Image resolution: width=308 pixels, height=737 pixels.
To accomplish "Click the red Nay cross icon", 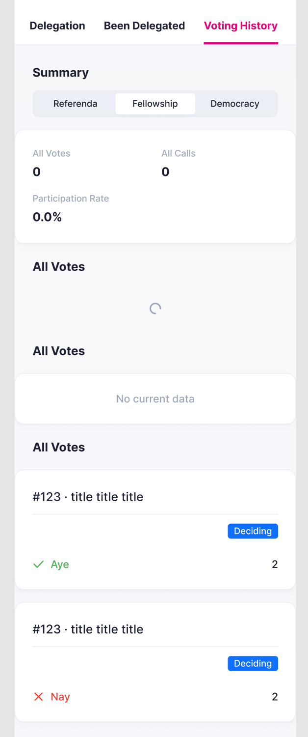I will pos(38,697).
